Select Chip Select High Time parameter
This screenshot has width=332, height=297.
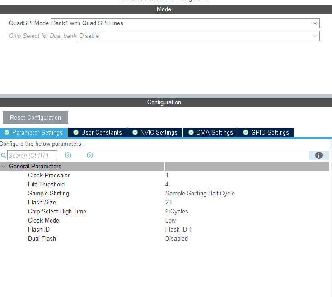[57, 212]
